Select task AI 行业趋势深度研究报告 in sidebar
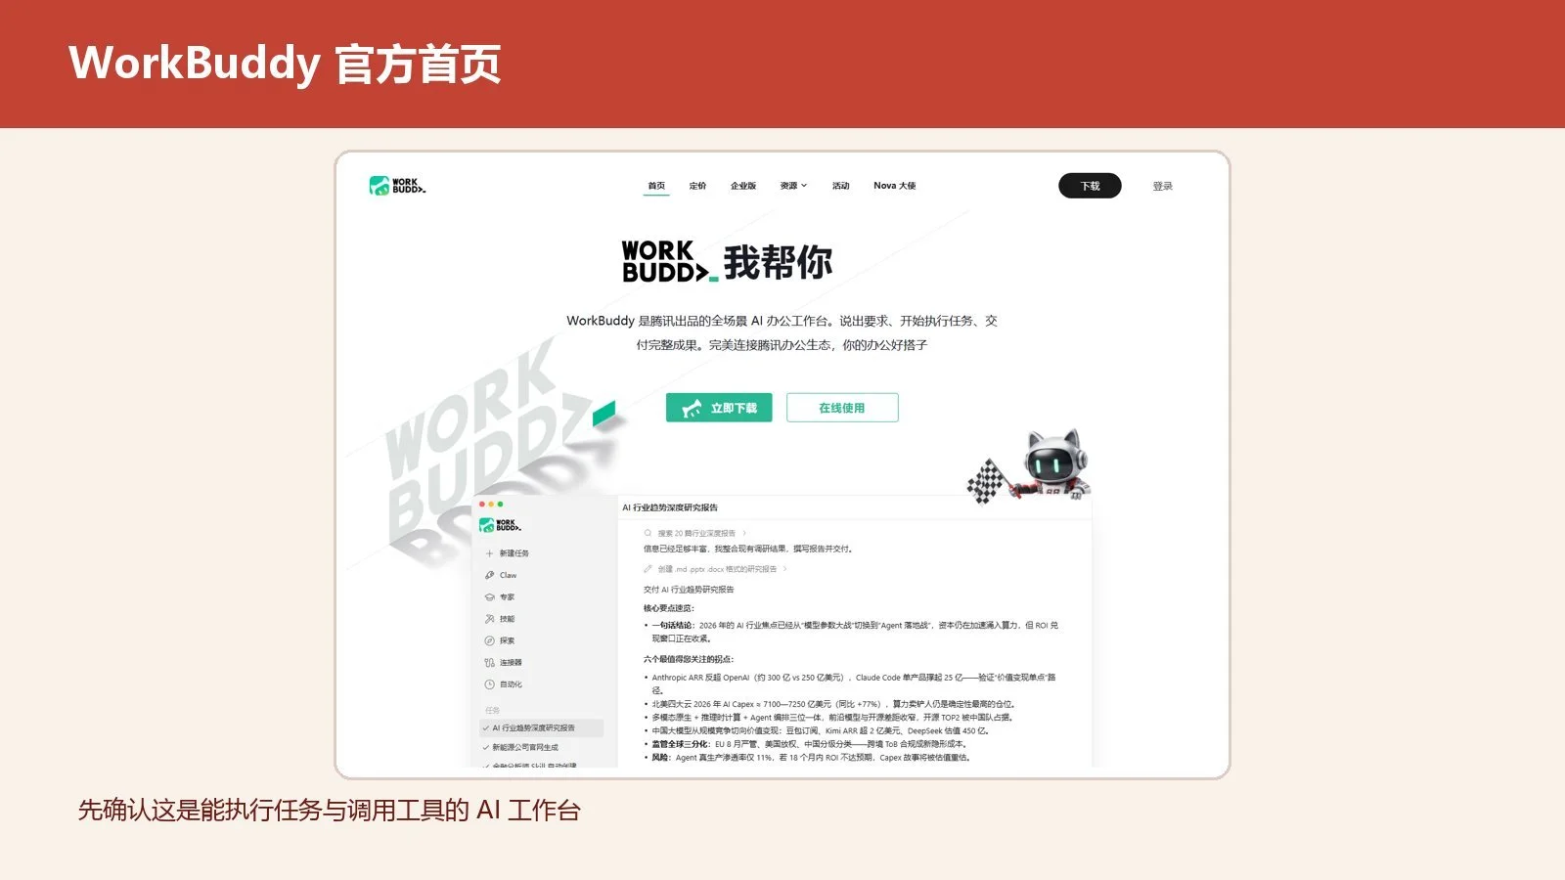Image resolution: width=1565 pixels, height=880 pixels. tap(542, 728)
